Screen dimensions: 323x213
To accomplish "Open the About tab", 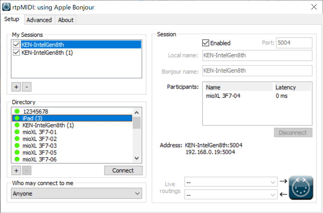I will 66,20.
